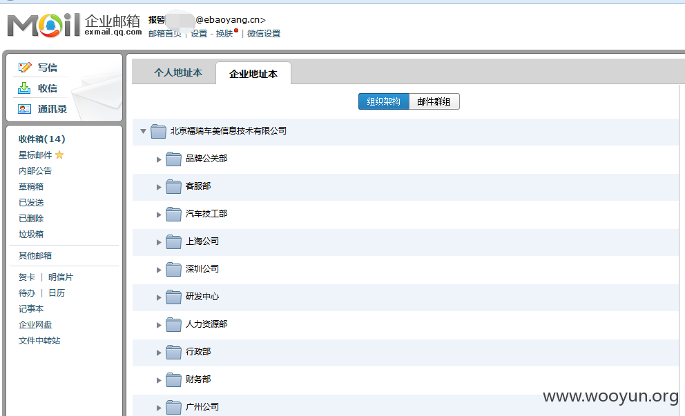Image resolution: width=685 pixels, height=416 pixels.
Task: Open the 设置 link in header
Action: click(x=199, y=34)
